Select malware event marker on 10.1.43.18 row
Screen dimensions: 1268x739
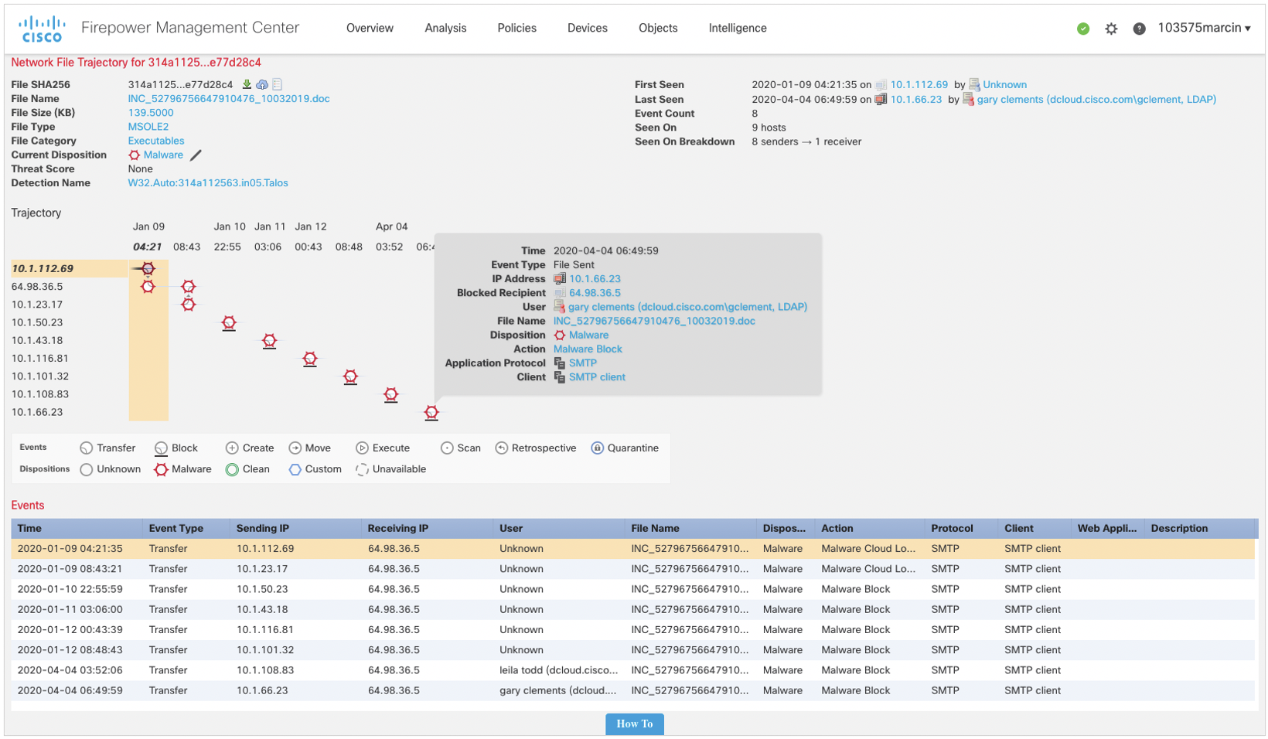click(x=269, y=340)
